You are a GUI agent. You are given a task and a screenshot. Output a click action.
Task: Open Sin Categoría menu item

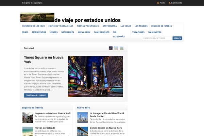(119, 34)
